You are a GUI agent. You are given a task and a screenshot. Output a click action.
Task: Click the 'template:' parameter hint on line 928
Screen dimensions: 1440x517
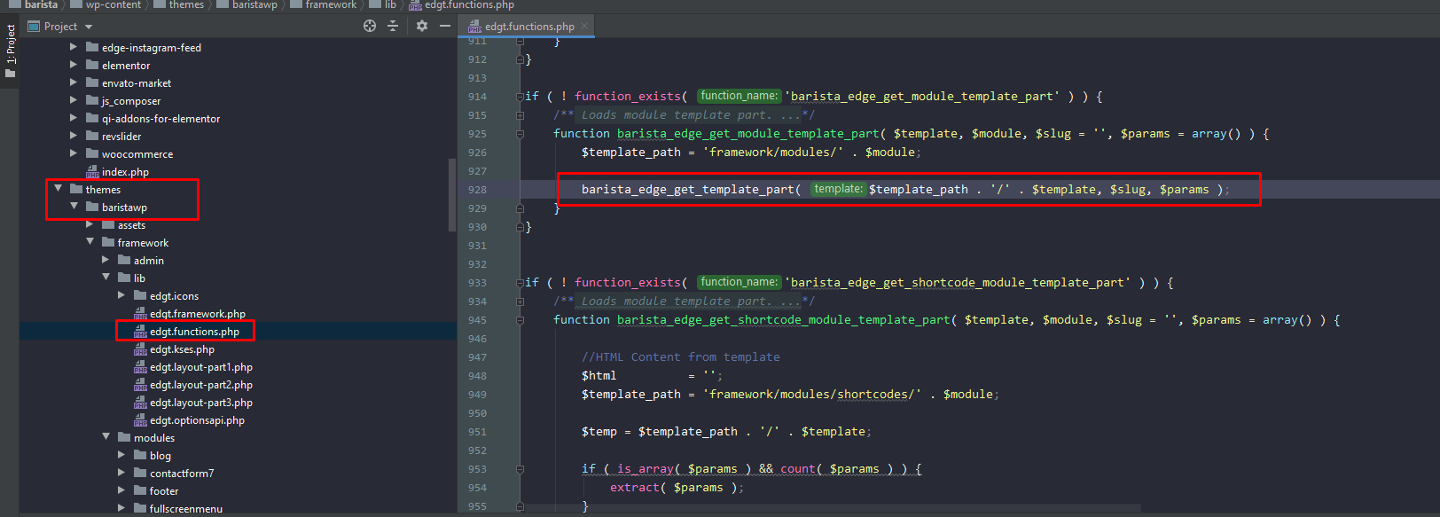pos(838,189)
